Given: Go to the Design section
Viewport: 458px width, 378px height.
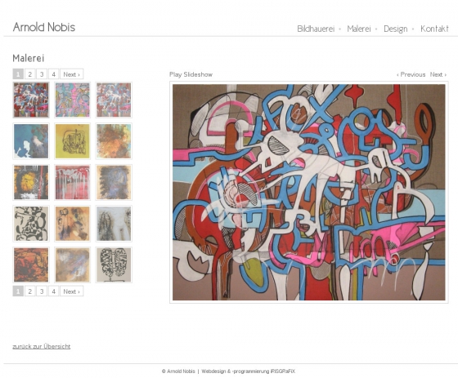Looking at the screenshot, I should pos(396,29).
